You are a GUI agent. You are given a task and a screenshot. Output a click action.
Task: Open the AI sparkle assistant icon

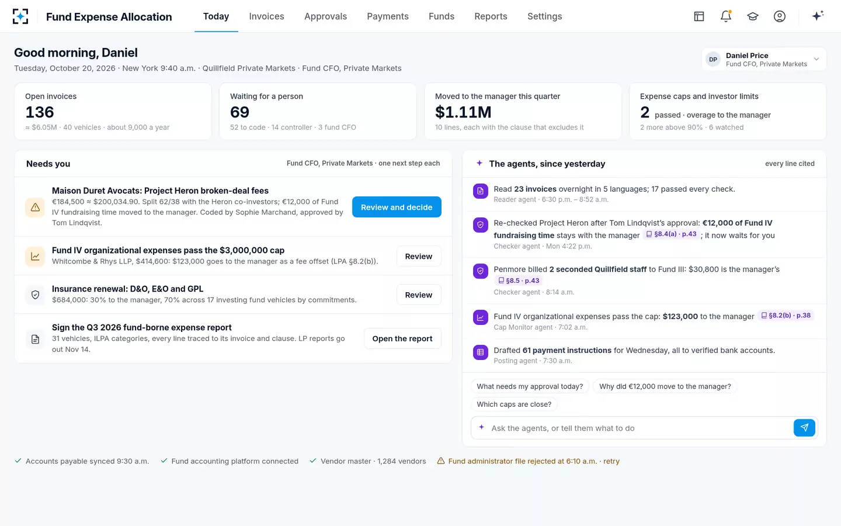tap(818, 16)
